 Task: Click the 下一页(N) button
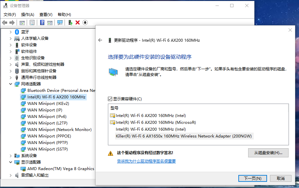[x=253, y=179]
